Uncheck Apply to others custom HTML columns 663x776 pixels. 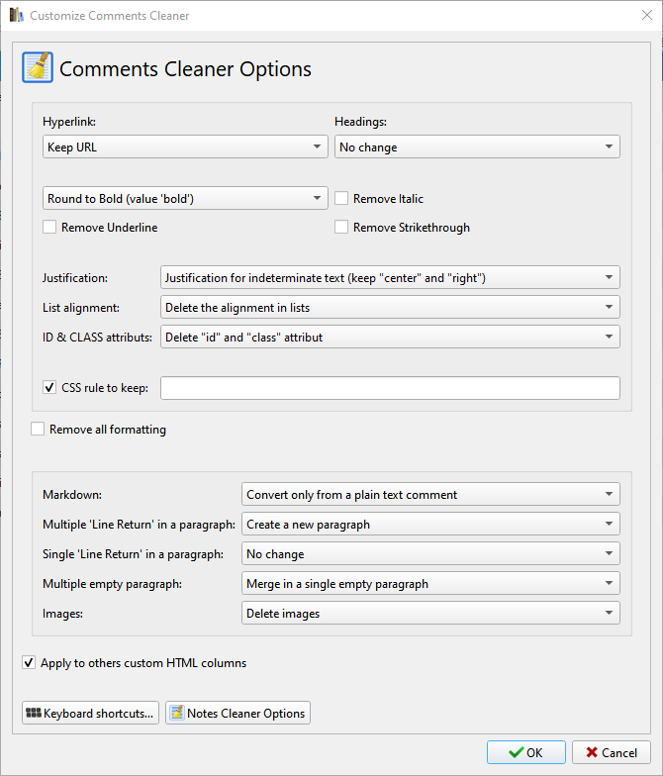29,663
